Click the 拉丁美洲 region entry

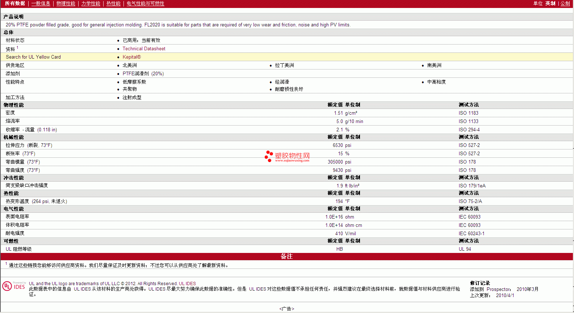click(x=284, y=65)
